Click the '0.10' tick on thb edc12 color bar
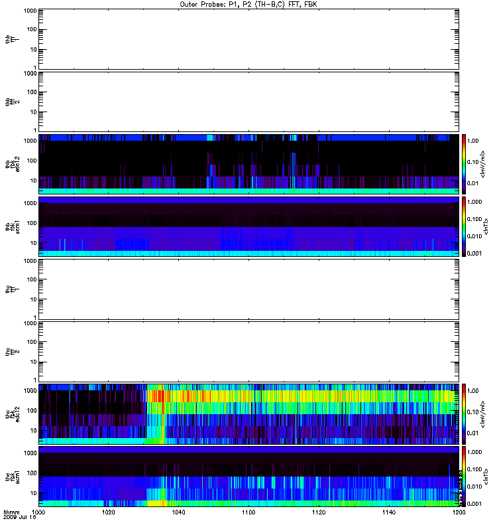497x531 pixels. coord(472,162)
